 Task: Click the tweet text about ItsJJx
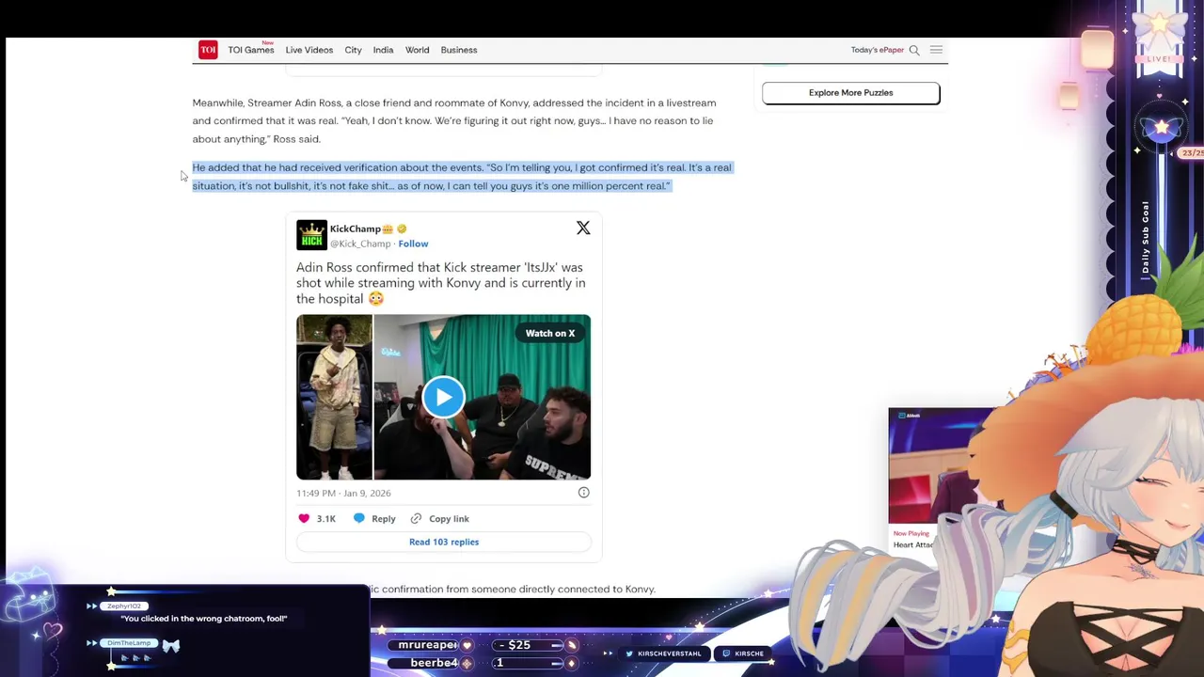[440, 283]
